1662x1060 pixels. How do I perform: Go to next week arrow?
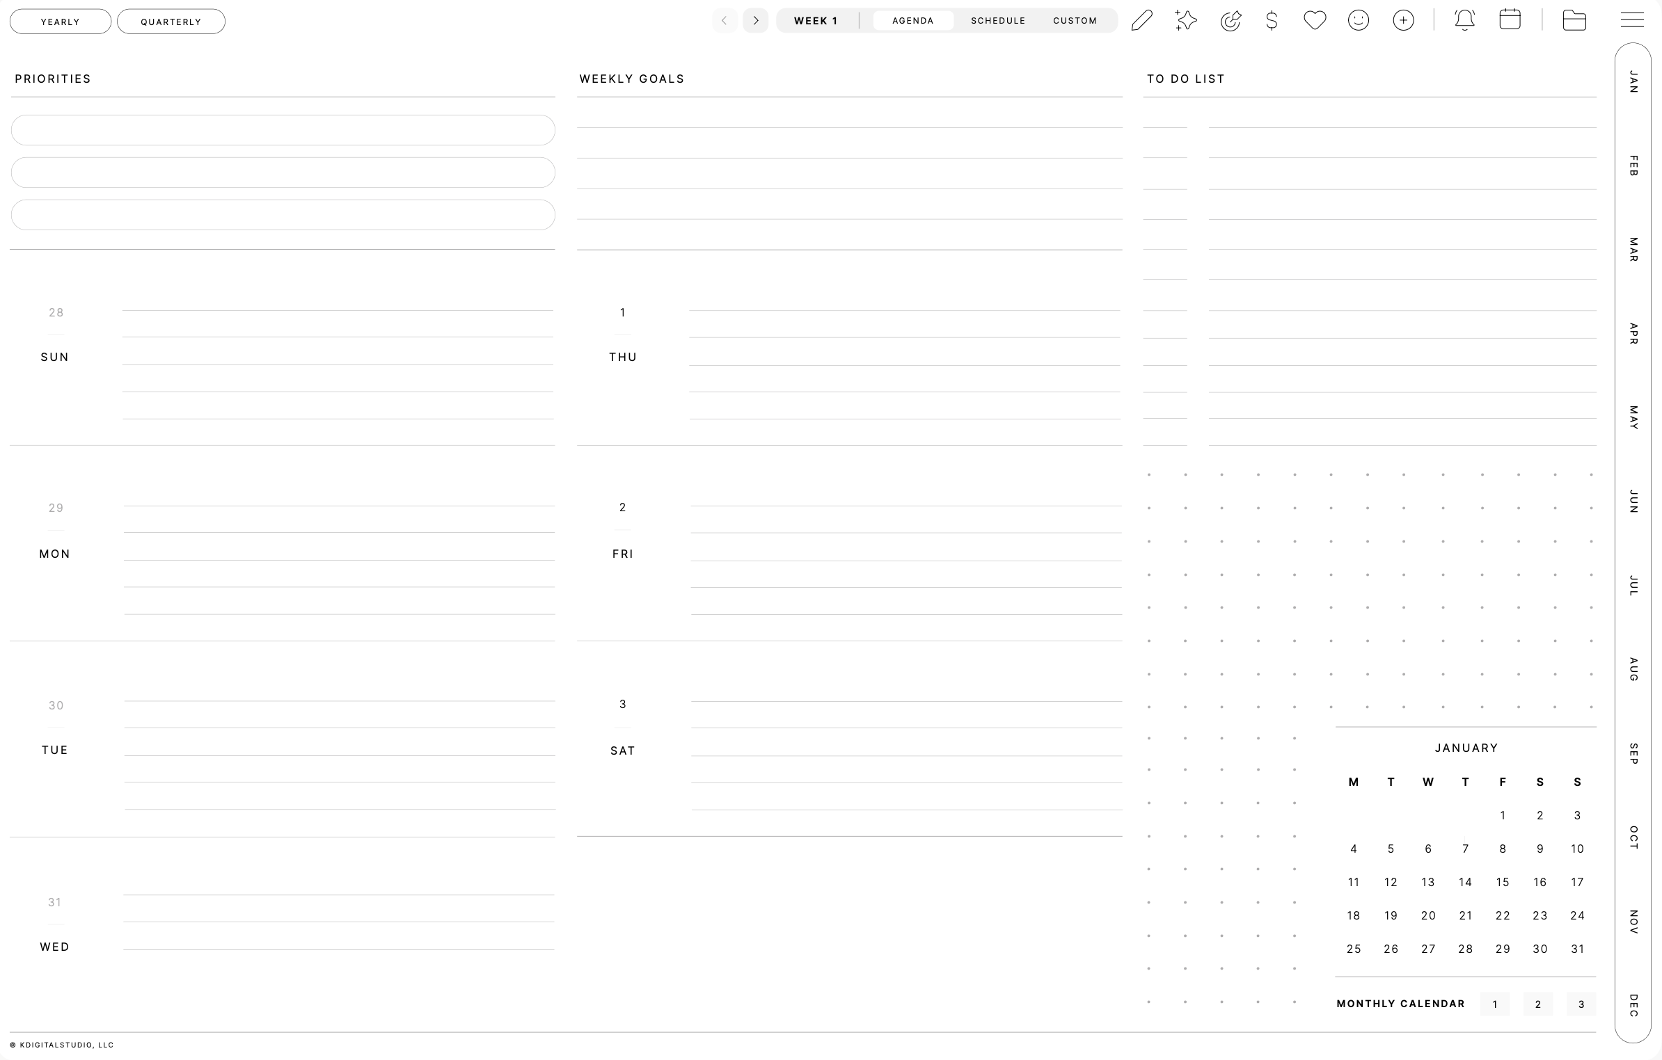(x=756, y=21)
